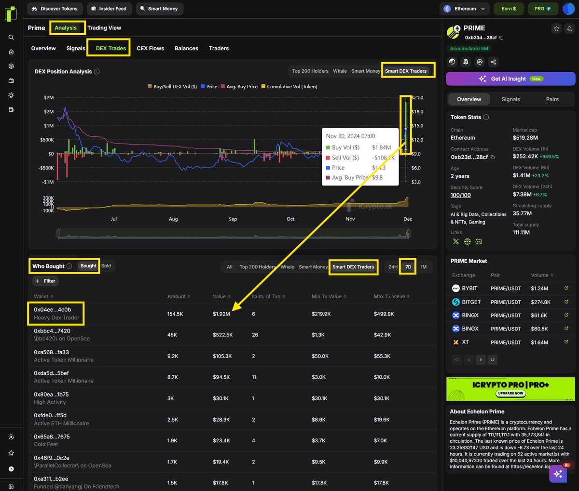Sort table by Amount column
The width and height of the screenshot is (579, 491).
click(179, 296)
